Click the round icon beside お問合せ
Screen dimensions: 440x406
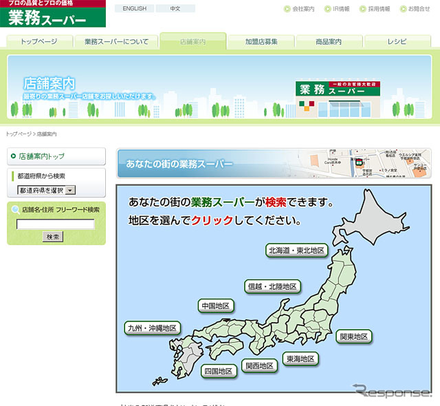click(x=404, y=9)
